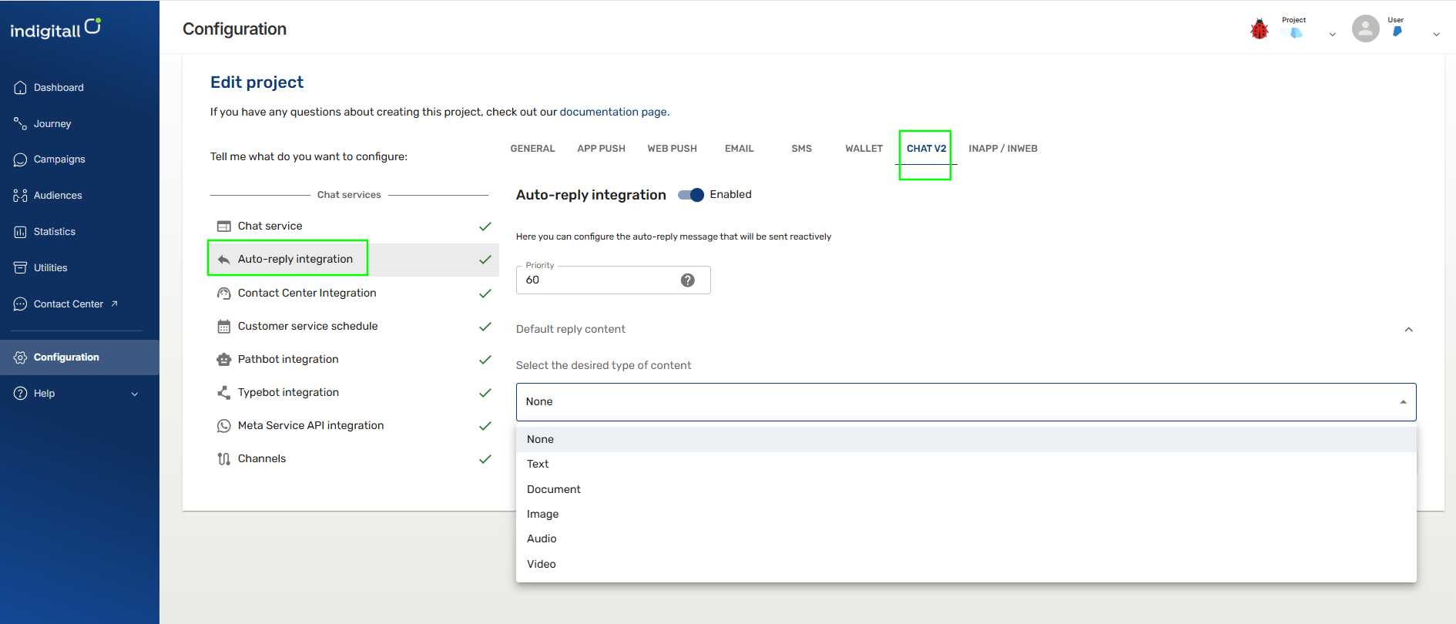Open Campaigns section
This screenshot has width=1456, height=624.
79,159
